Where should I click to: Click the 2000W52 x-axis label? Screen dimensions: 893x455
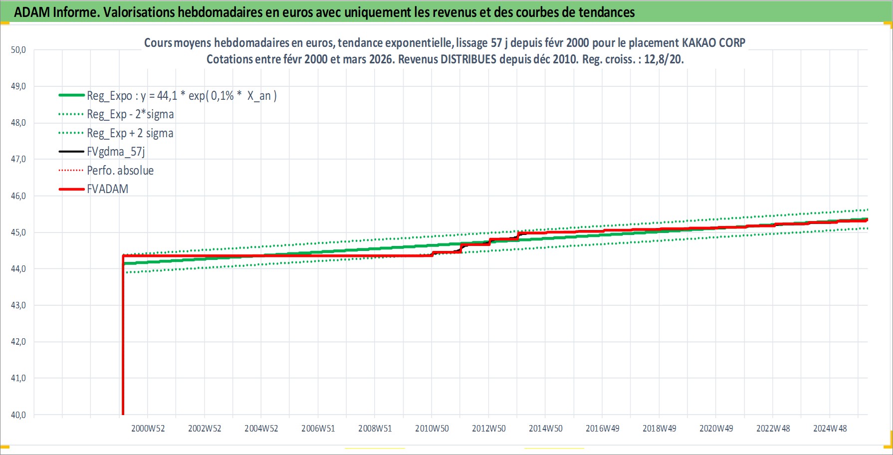point(148,429)
